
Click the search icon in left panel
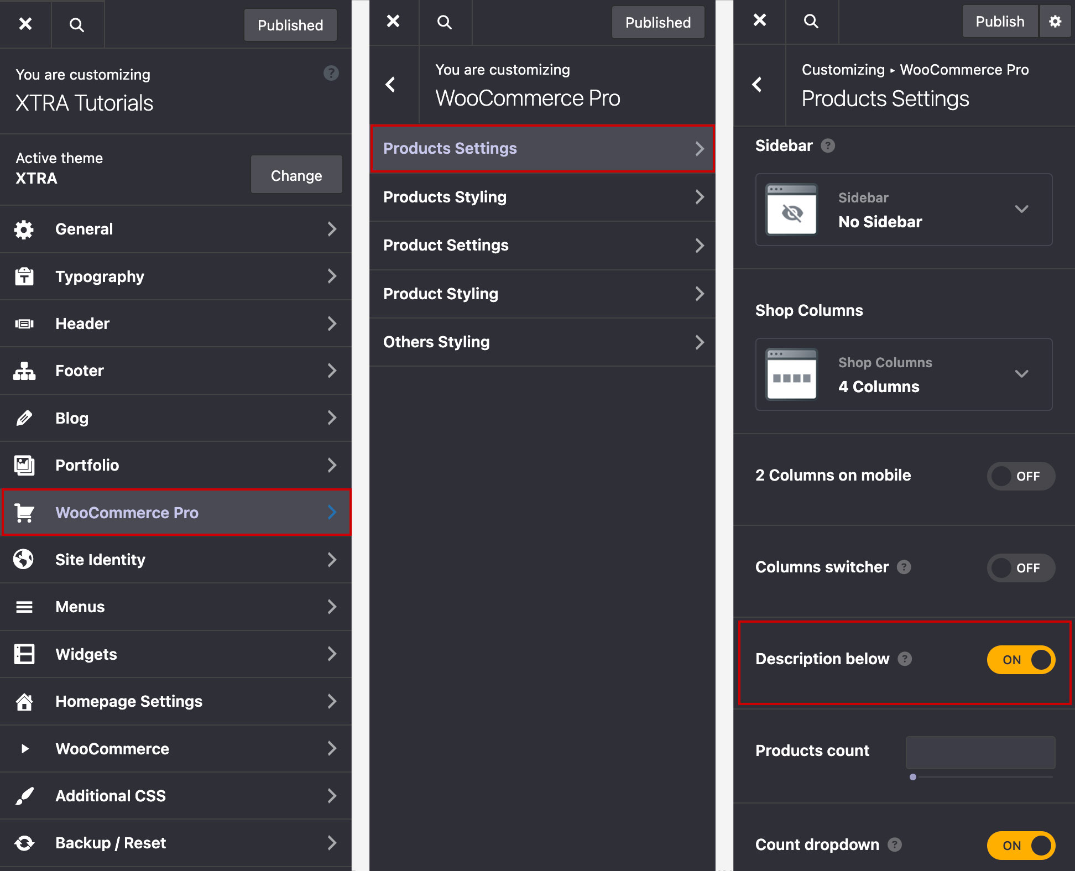point(77,25)
